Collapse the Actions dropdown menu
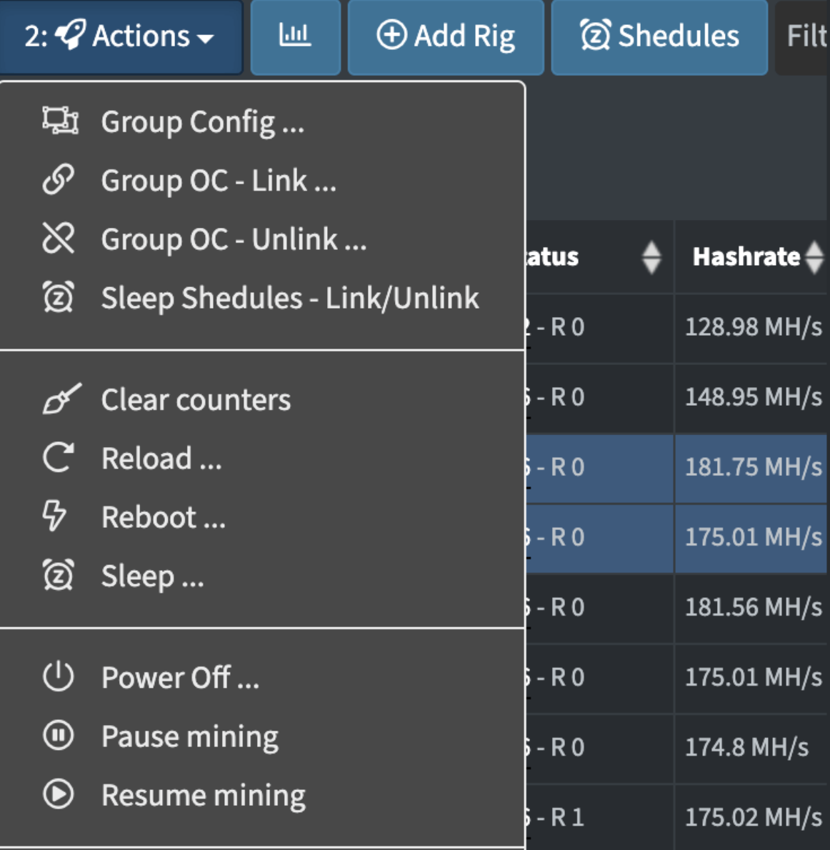Viewport: 830px width, 850px height. (x=120, y=36)
